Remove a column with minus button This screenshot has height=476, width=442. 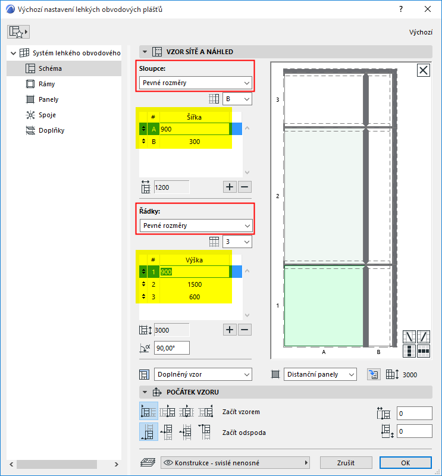(244, 187)
